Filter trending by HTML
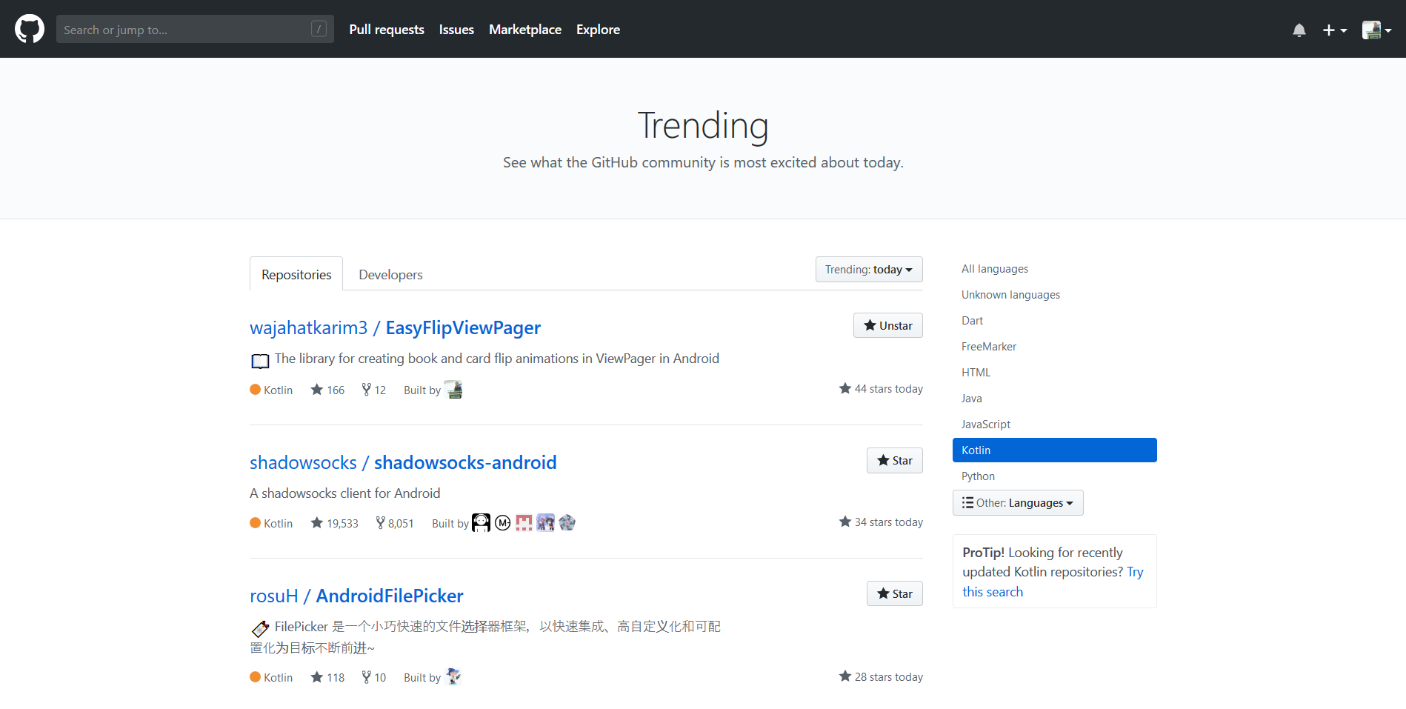This screenshot has height=709, width=1406. (x=976, y=373)
